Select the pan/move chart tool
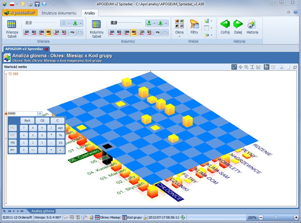The image size is (301, 223). coord(240,67)
